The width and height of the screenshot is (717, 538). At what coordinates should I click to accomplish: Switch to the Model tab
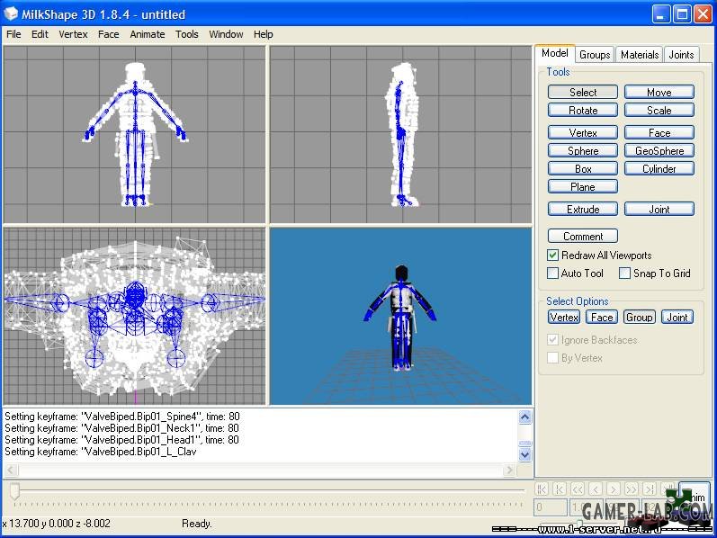pos(555,53)
